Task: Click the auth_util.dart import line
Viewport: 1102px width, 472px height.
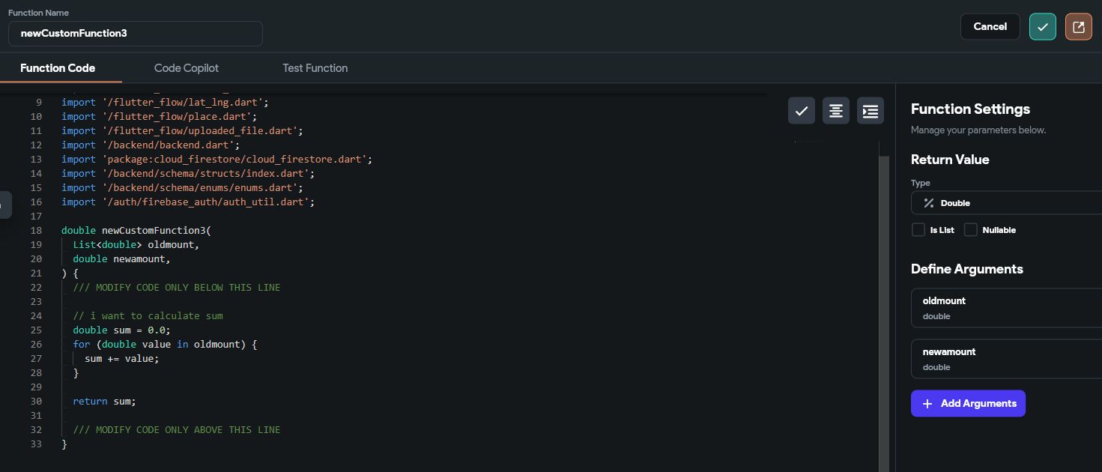Action: point(188,202)
